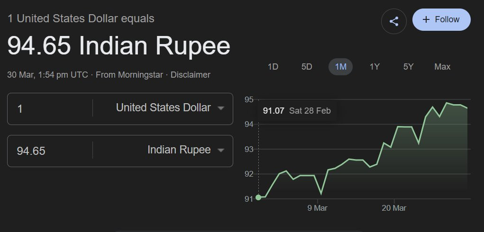Show the 1Y chart view
This screenshot has height=232, width=484.
374,67
